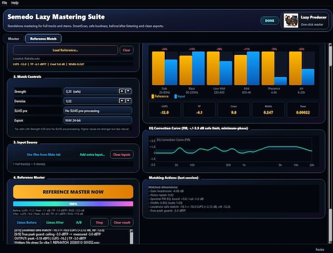Click the Lazy Producer album thumbnail
The height and width of the screenshot is (253, 333).
(x=291, y=20)
